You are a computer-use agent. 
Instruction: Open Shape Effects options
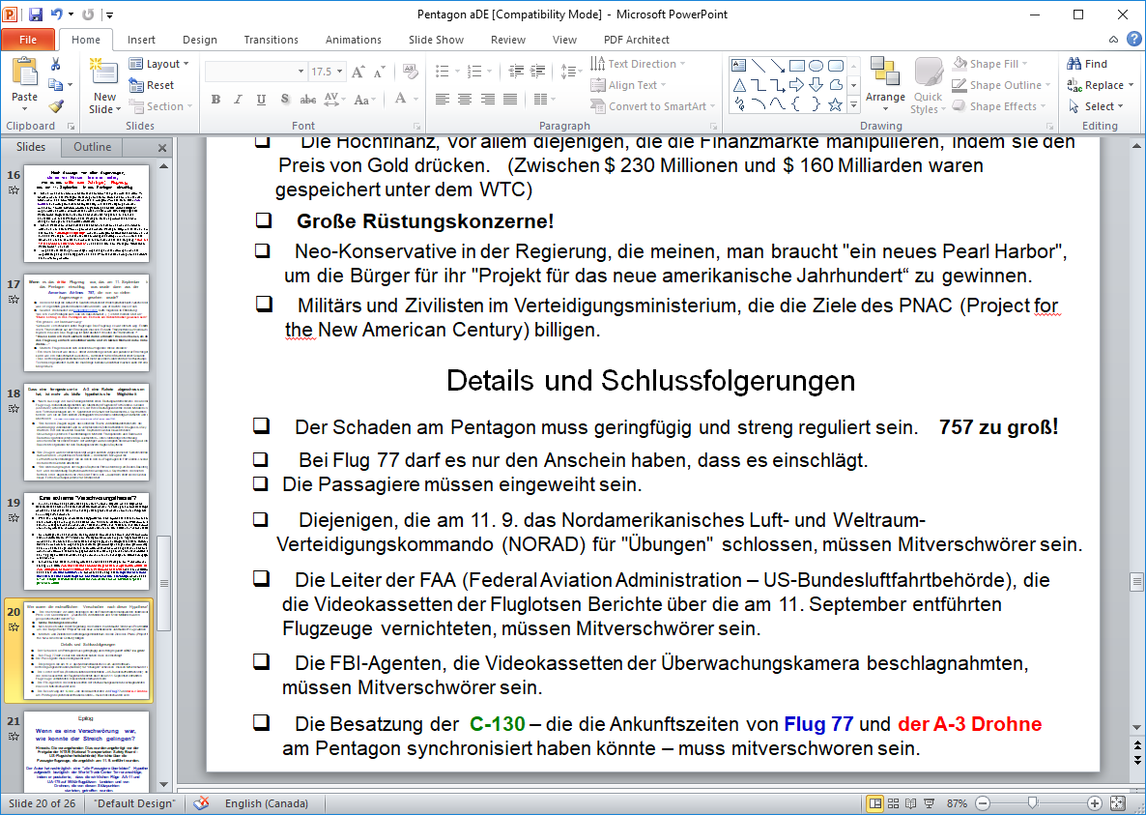pyautogui.click(x=1000, y=106)
